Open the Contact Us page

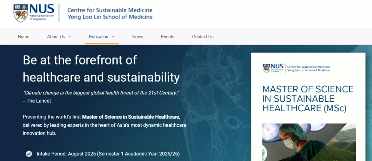coord(203,37)
